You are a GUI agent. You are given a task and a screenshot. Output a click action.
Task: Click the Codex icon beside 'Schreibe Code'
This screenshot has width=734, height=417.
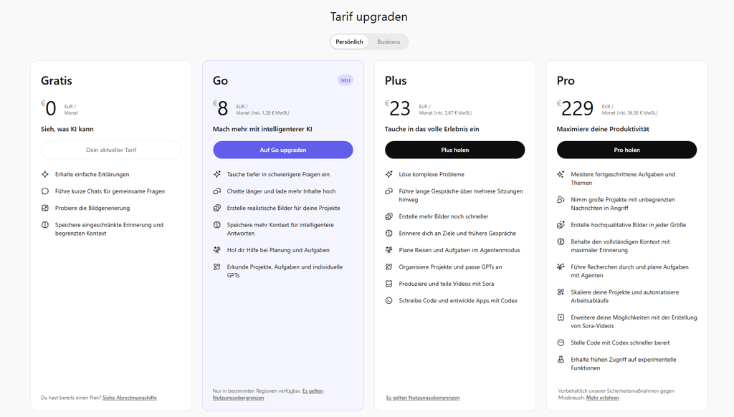[390, 300]
